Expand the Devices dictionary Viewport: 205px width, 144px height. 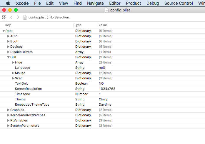[x=8, y=47]
